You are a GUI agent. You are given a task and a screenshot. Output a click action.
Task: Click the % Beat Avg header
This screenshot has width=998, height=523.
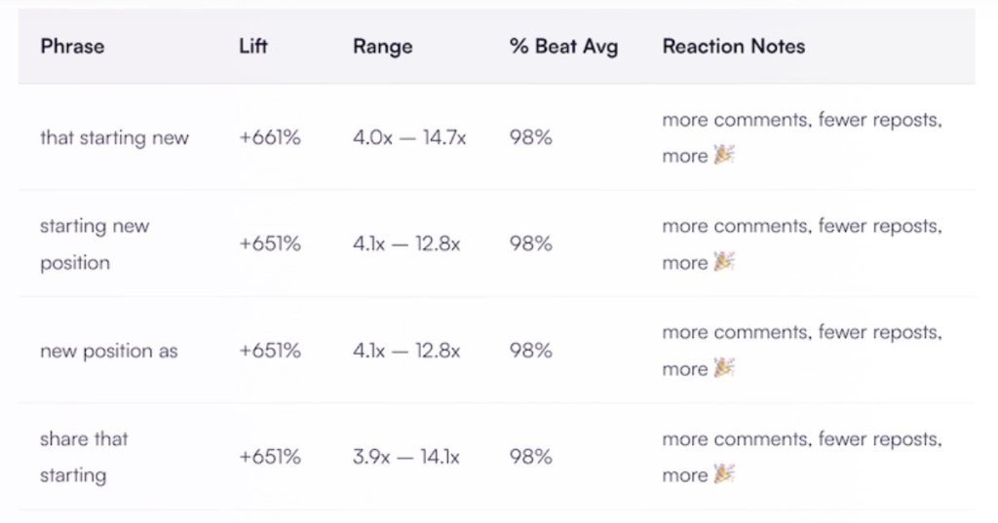pyautogui.click(x=563, y=47)
